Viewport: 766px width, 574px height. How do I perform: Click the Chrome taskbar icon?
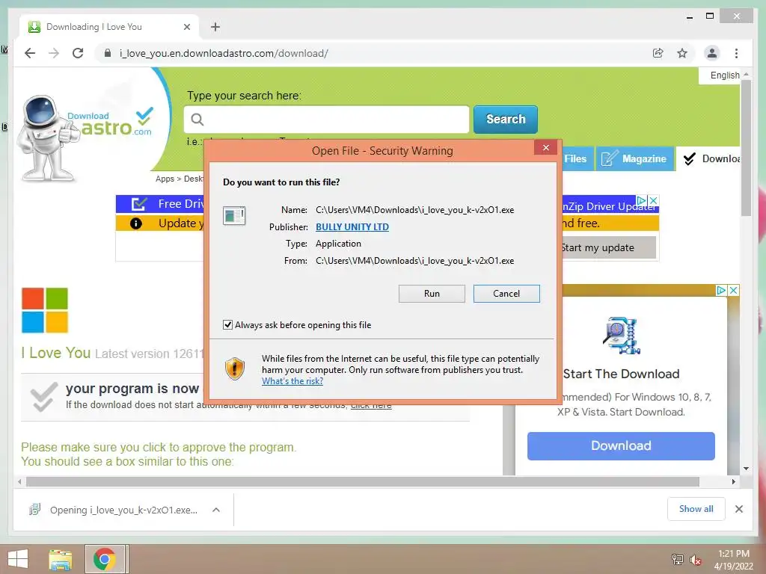(x=105, y=559)
